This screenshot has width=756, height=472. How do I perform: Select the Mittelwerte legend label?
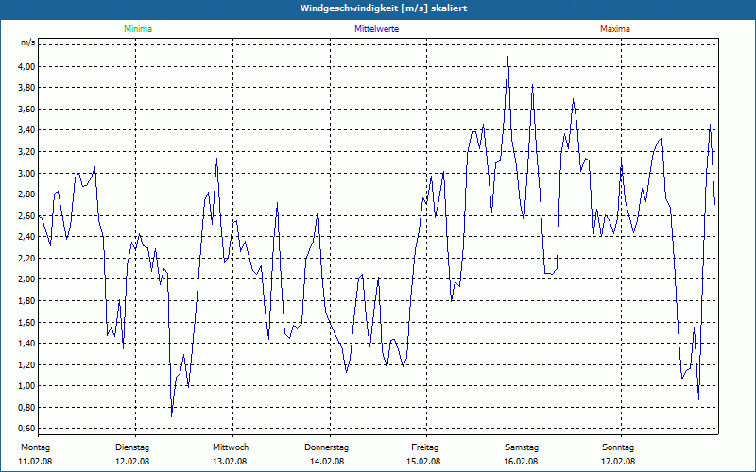pos(376,29)
